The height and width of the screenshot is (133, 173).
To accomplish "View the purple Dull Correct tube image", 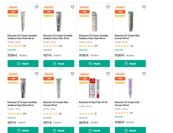I will pos(130,88).
